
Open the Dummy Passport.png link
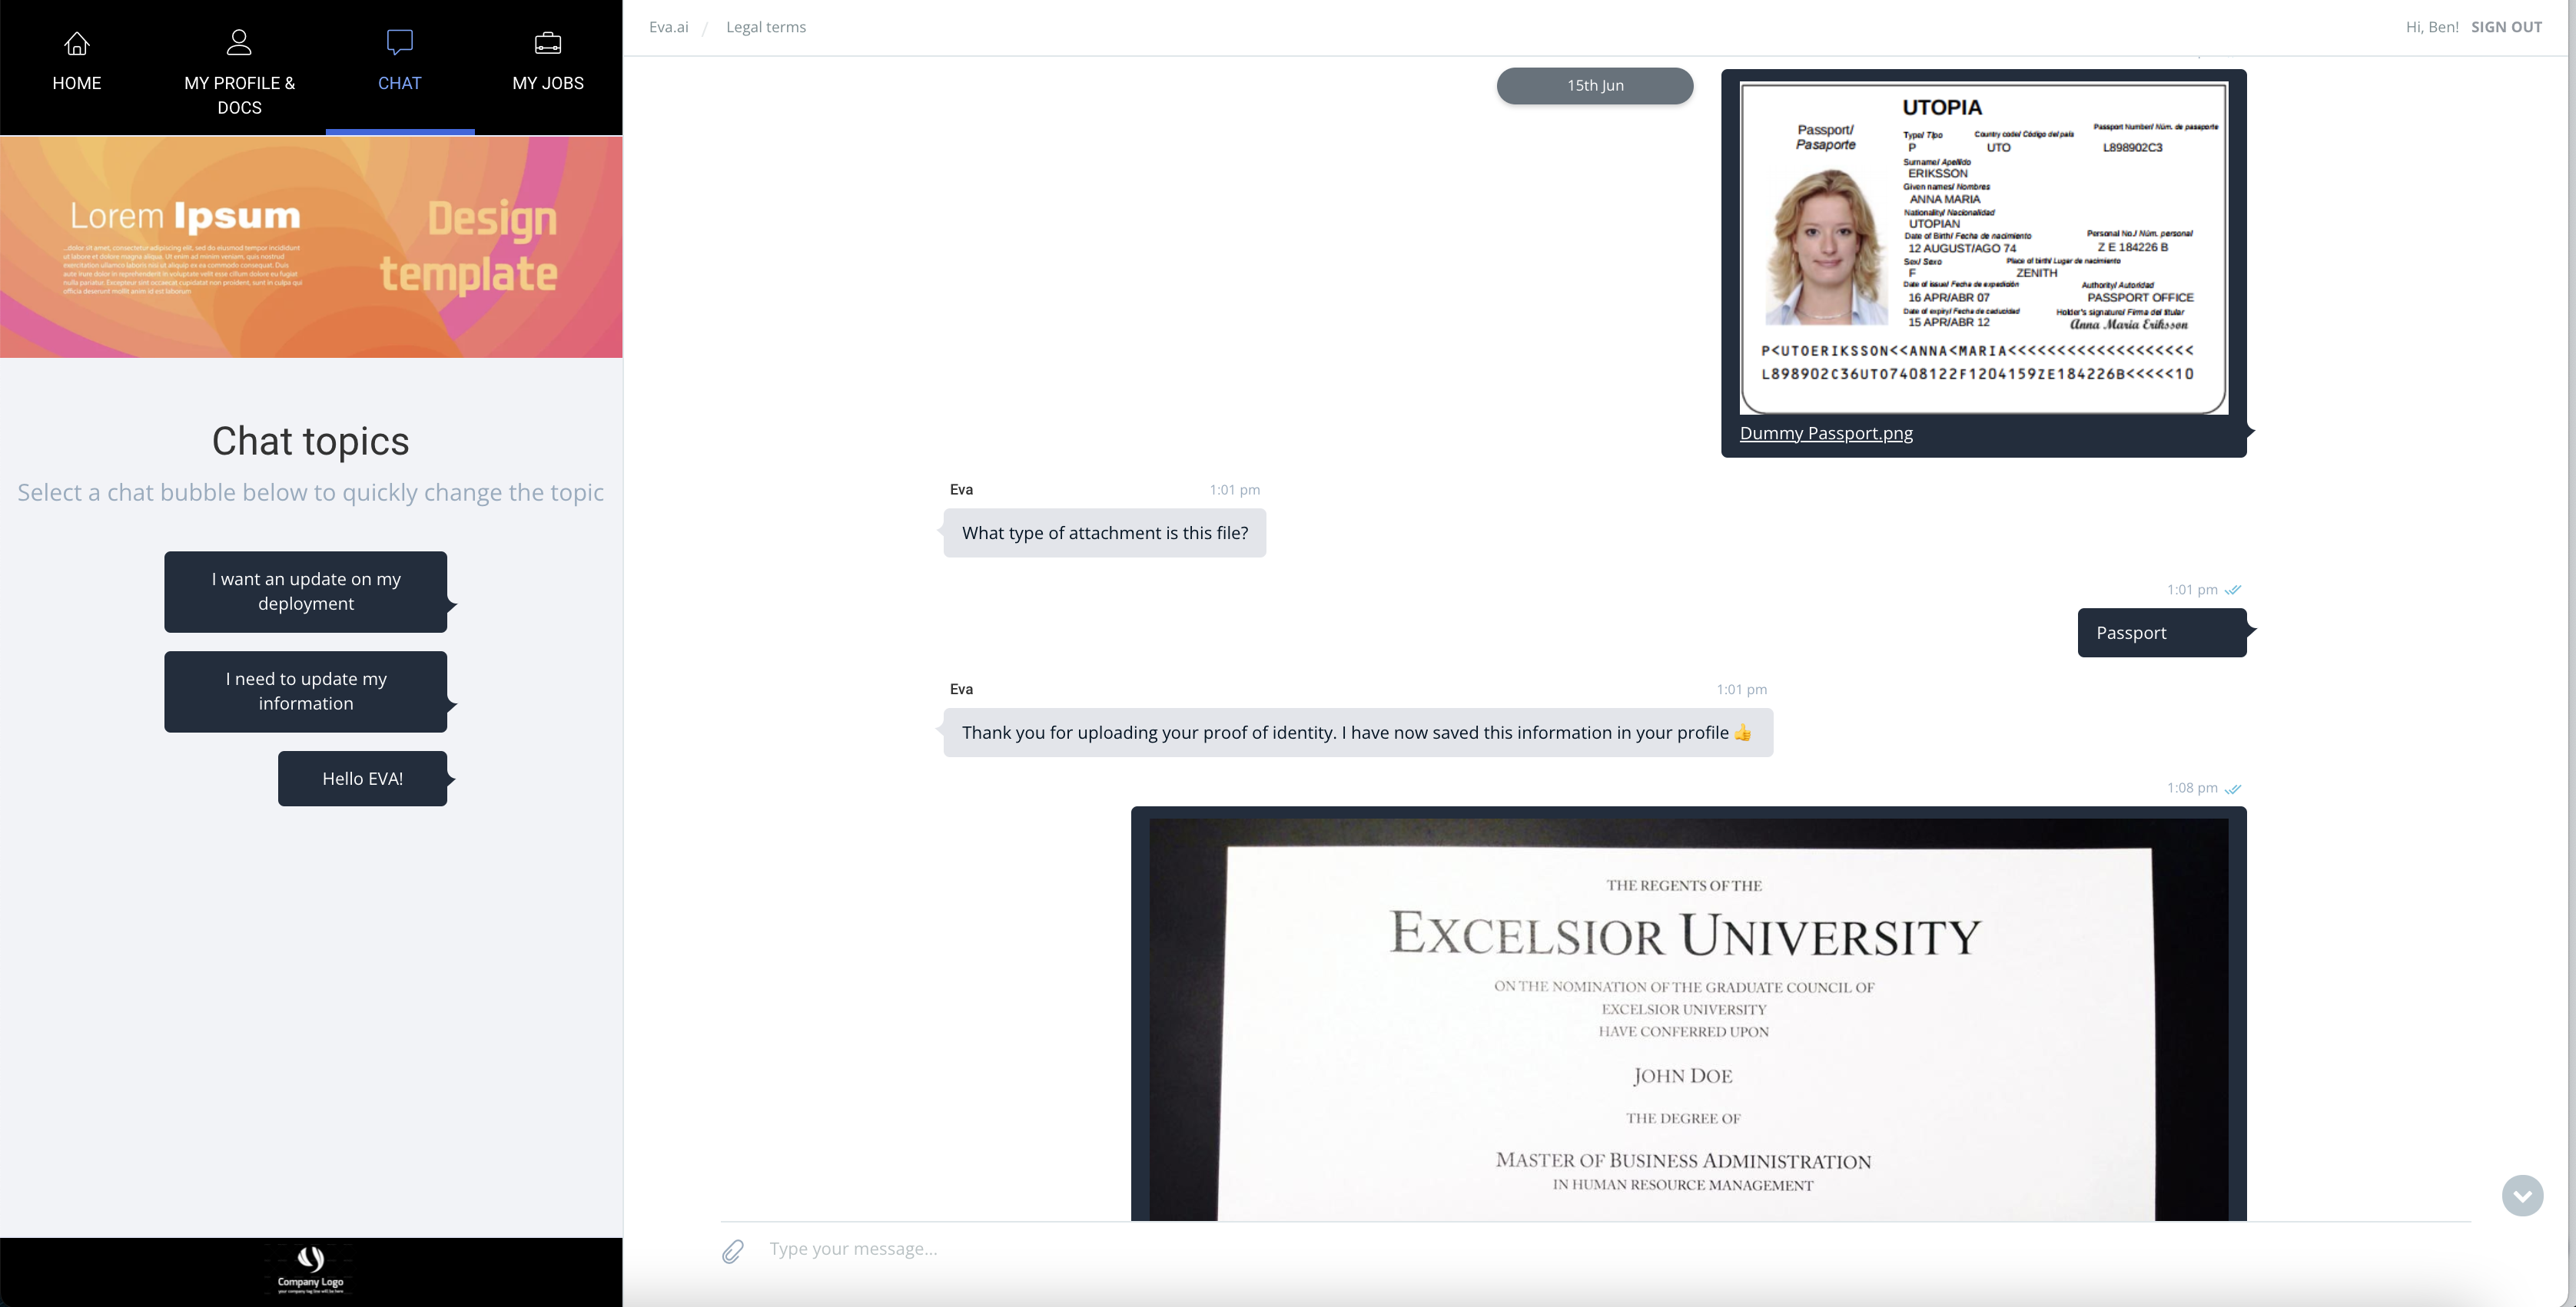(1825, 432)
